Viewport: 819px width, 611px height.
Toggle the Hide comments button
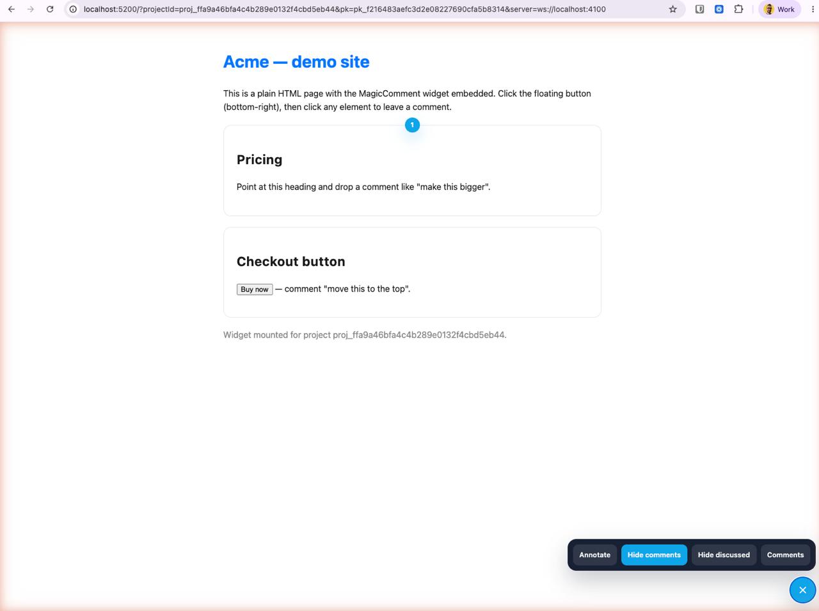(x=654, y=555)
